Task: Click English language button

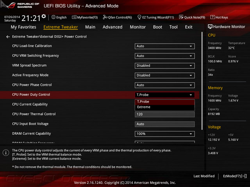Action: point(59,17)
